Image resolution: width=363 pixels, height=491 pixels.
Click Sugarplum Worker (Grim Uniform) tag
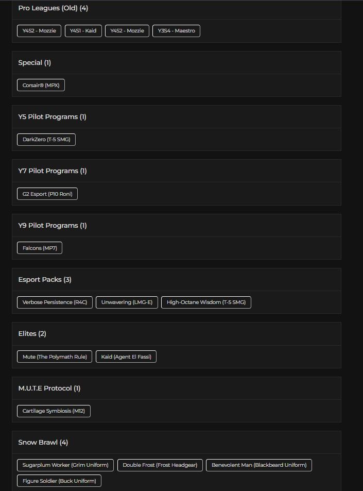pyautogui.click(x=65, y=465)
